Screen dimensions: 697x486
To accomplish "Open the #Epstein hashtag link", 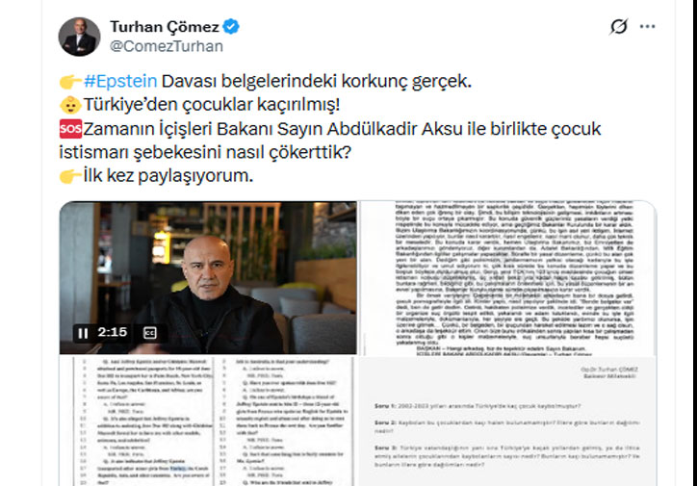I will (x=120, y=81).
